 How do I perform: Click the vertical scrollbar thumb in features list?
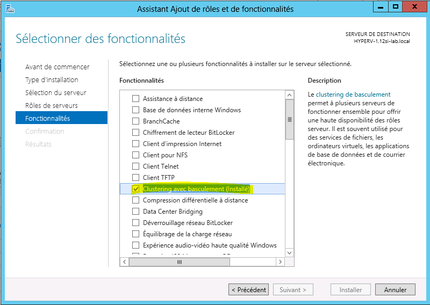tap(289, 120)
